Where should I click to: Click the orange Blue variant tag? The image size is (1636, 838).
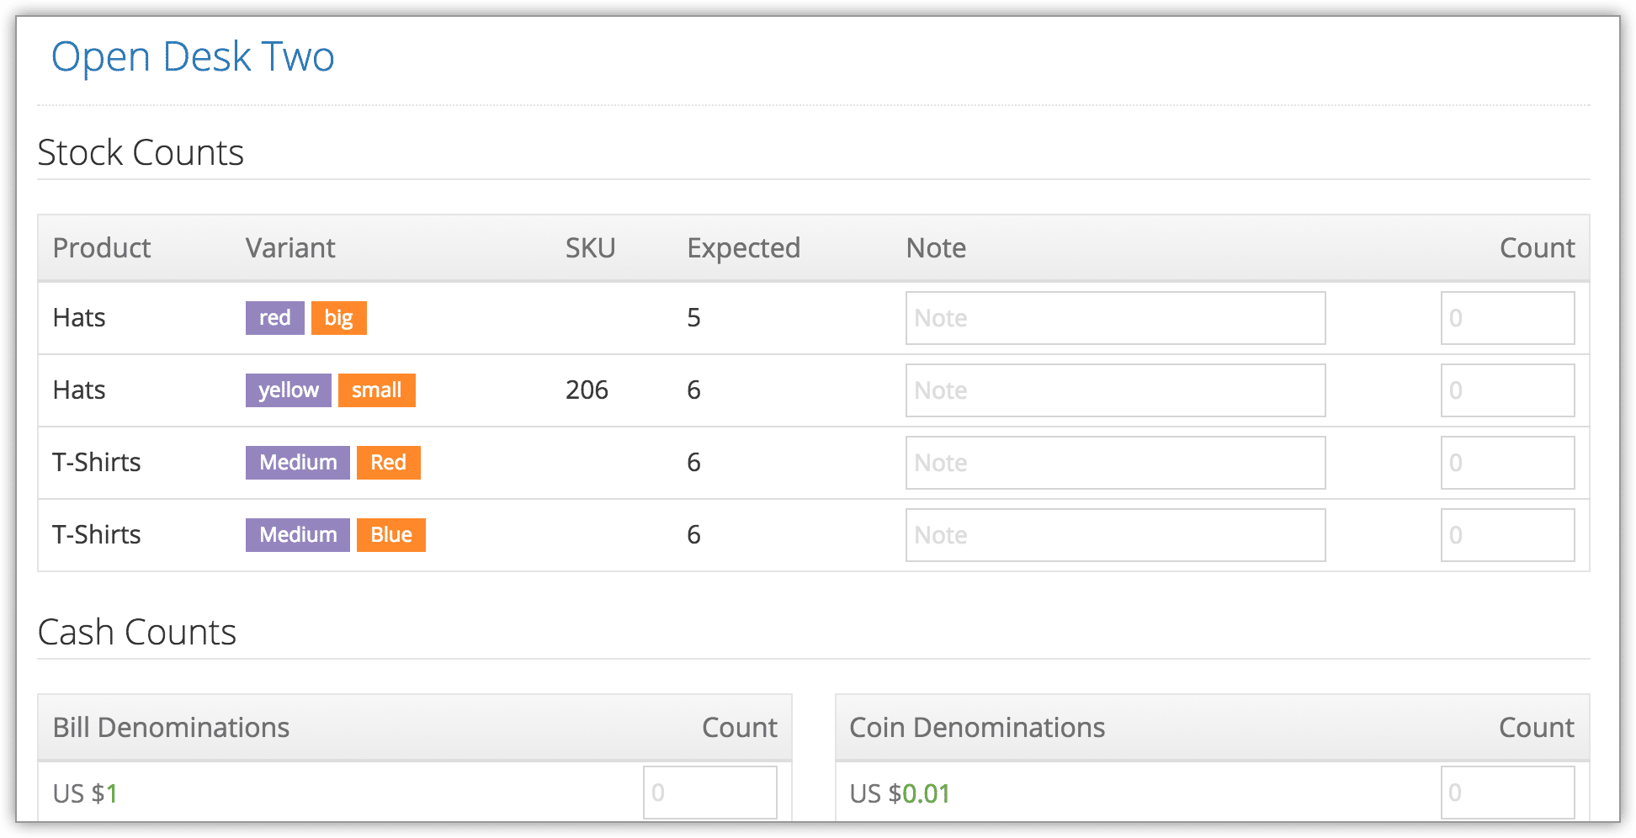(x=391, y=535)
